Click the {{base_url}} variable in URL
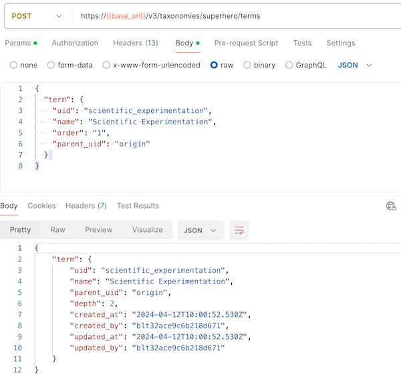Screen dimensions: 401x387 tap(126, 16)
